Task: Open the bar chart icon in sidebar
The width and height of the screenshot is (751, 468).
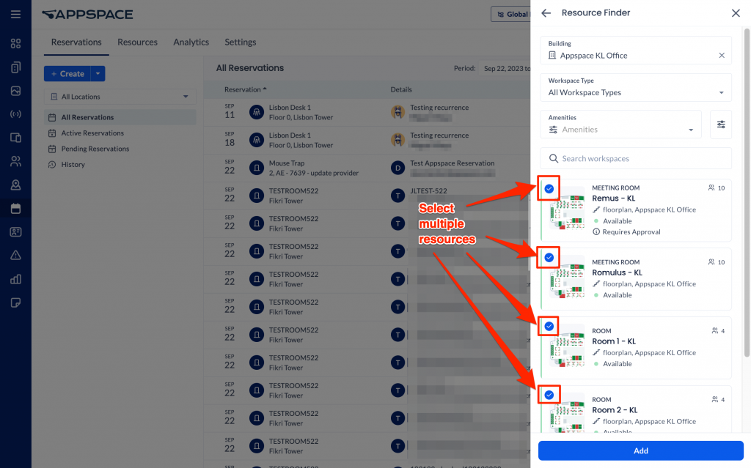Action: click(16, 279)
